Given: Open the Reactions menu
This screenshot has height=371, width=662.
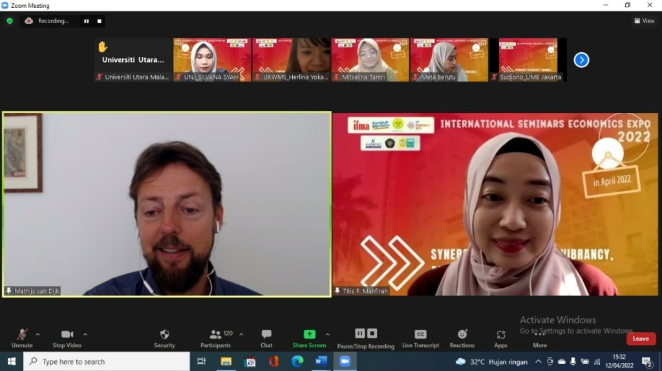Looking at the screenshot, I should [x=462, y=339].
